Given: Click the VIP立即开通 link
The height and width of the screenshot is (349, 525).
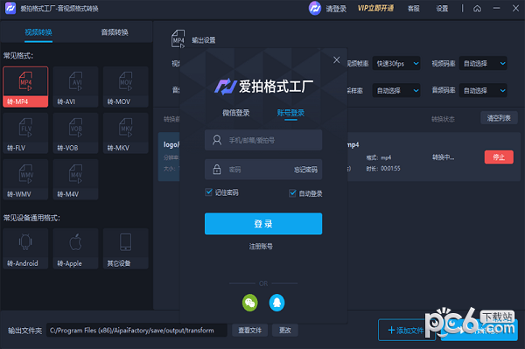Looking at the screenshot, I should (x=375, y=9).
